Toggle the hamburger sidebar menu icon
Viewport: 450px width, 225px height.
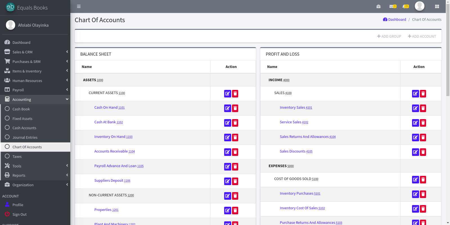tap(79, 6)
